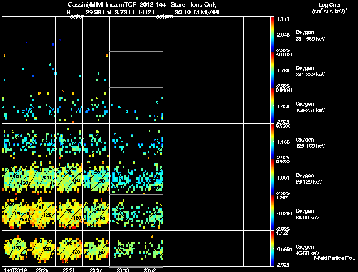Click the Log Cnts units heading
Viewport: 358px width, 272px height.
point(329,8)
